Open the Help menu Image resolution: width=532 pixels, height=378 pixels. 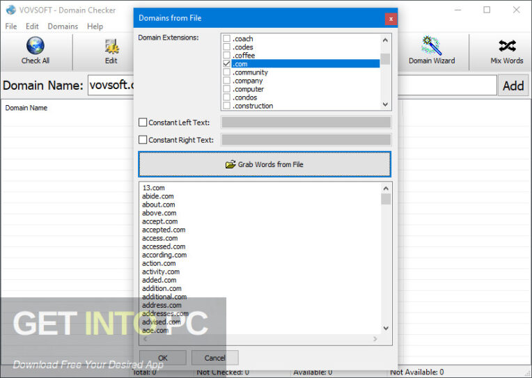tap(95, 26)
